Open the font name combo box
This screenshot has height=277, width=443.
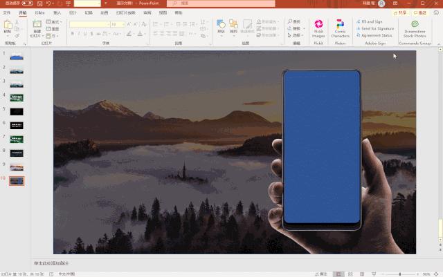[89, 24]
